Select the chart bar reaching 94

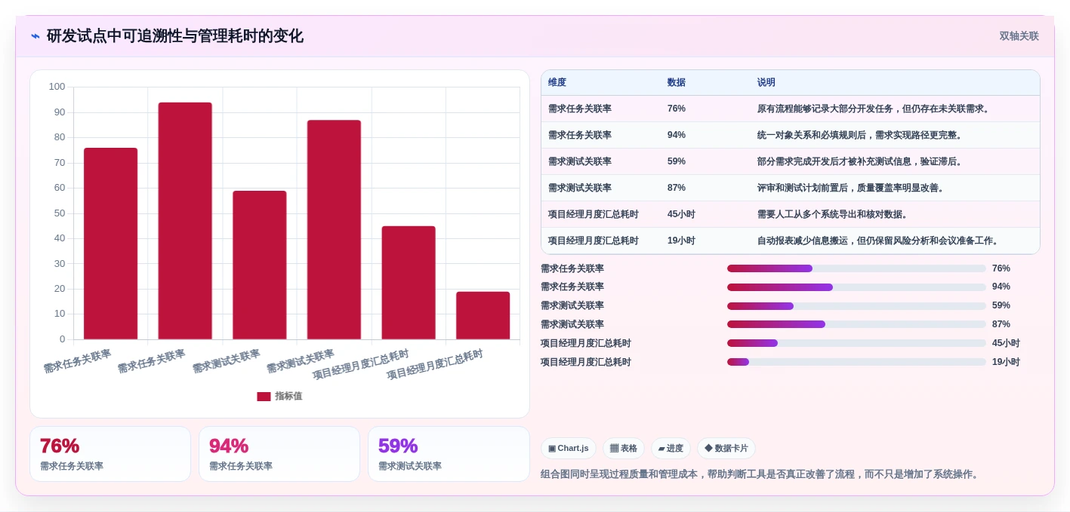tap(185, 221)
